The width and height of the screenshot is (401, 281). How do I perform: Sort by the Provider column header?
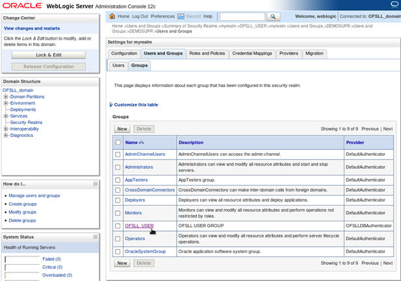355,143
